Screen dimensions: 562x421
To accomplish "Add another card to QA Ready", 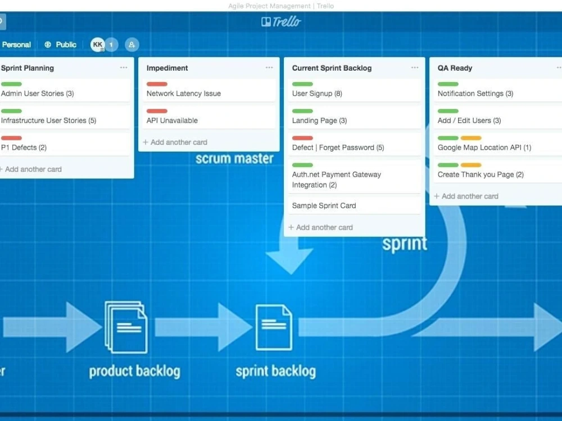I will [466, 196].
